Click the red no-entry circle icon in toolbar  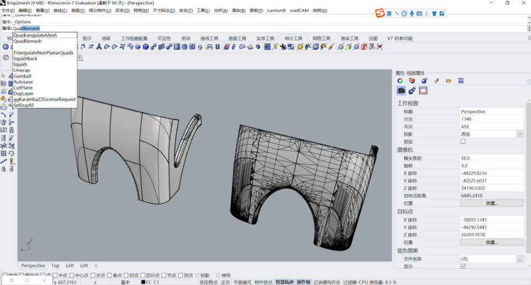pos(364,47)
